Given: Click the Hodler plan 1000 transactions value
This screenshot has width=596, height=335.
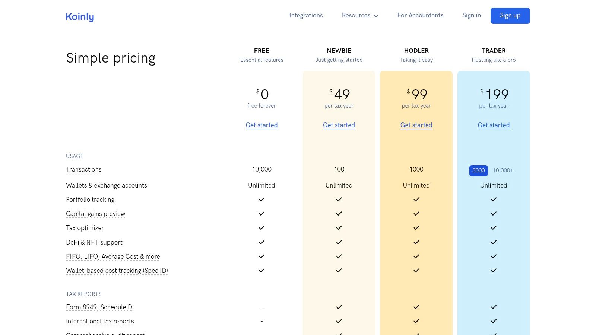Looking at the screenshot, I should point(416,169).
